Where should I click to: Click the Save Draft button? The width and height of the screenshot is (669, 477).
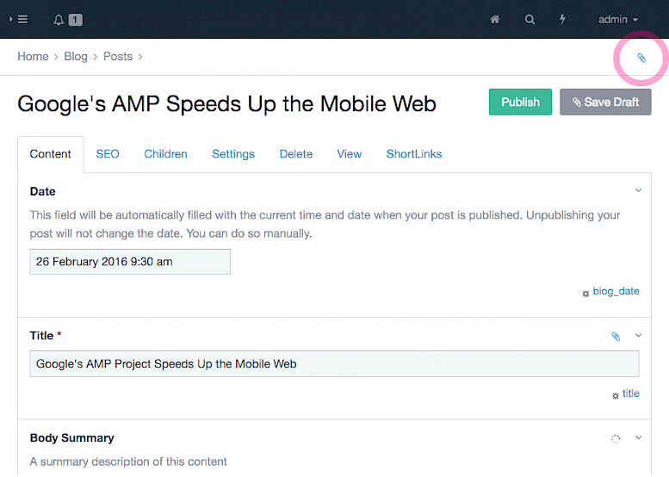pos(605,102)
